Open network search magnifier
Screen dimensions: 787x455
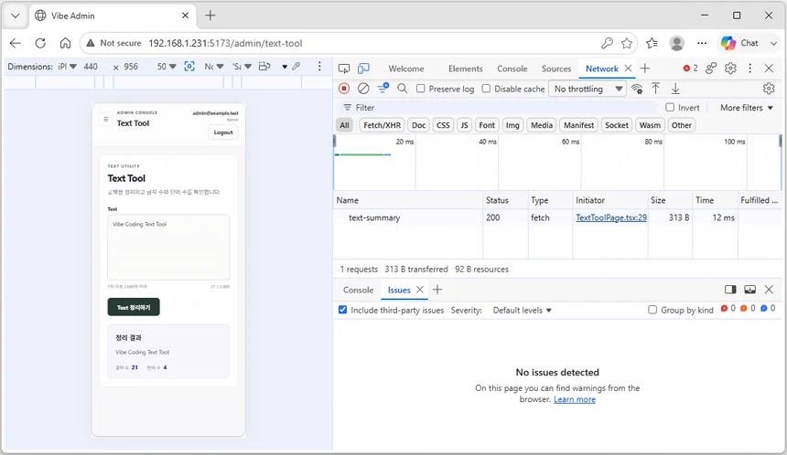click(x=402, y=89)
